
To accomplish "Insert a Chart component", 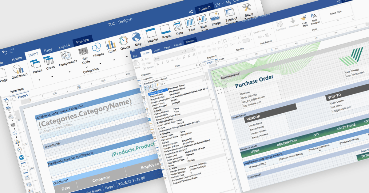I will [111, 44].
